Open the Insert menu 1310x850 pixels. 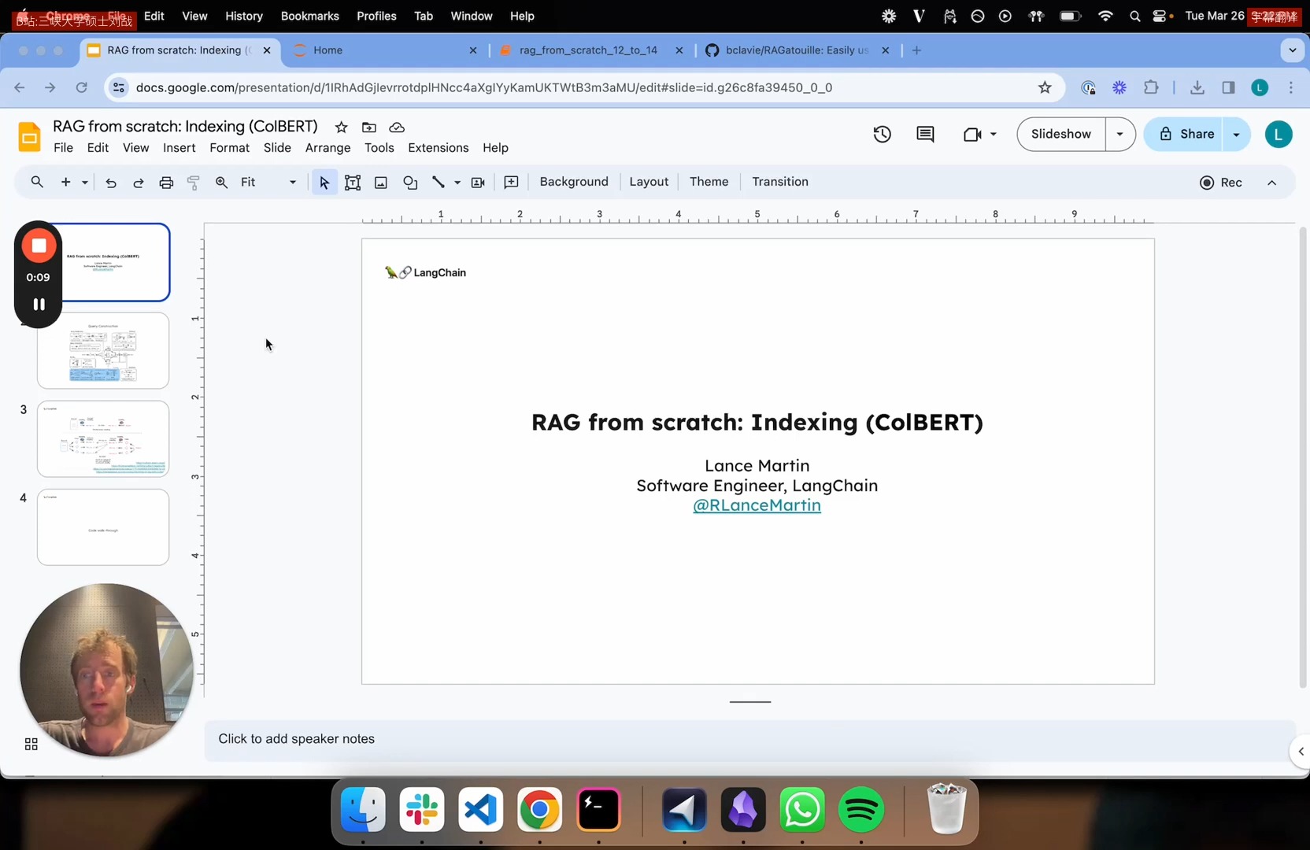[179, 148]
